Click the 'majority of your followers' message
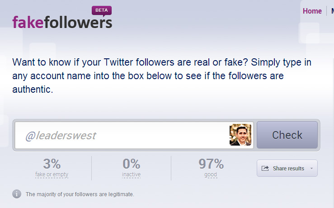This screenshot has width=334, height=208. point(80,194)
